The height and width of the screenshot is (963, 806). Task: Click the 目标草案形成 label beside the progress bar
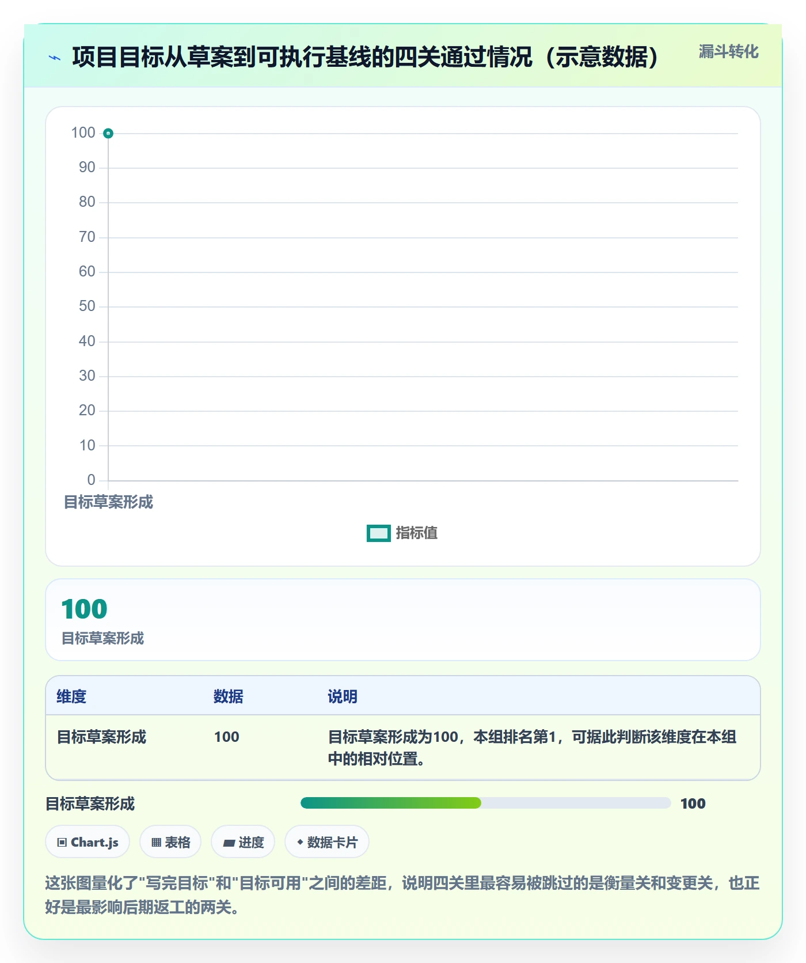coord(90,803)
